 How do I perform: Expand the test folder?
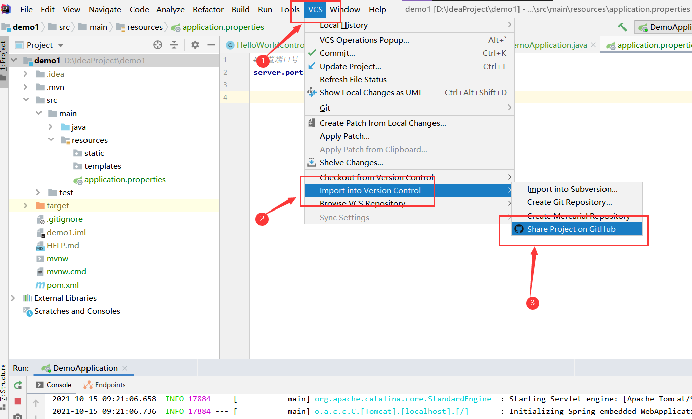[x=38, y=192]
